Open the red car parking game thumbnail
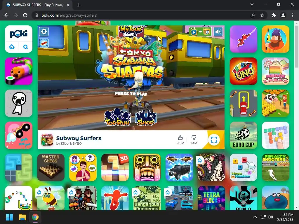 click(x=244, y=103)
